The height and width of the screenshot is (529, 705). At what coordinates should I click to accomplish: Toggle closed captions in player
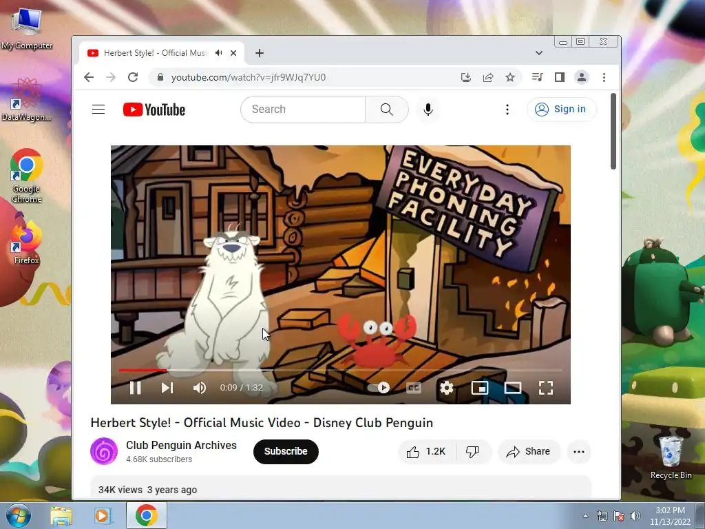pyautogui.click(x=414, y=387)
